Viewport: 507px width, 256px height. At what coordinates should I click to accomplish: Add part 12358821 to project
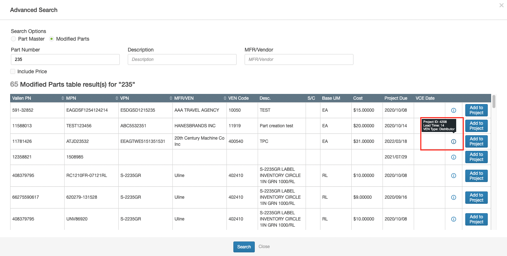pyautogui.click(x=476, y=157)
